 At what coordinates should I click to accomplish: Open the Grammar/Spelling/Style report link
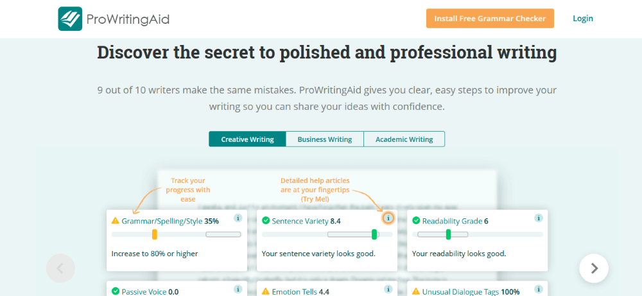[162, 222]
